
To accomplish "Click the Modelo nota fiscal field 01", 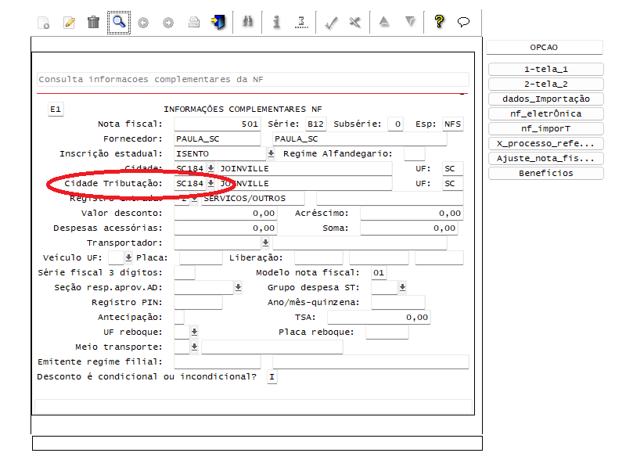I will coord(379,272).
